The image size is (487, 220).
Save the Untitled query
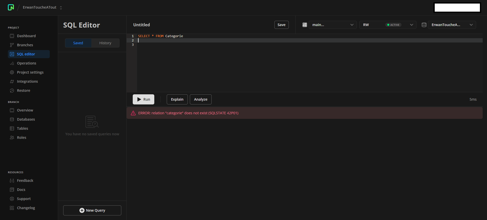(281, 25)
